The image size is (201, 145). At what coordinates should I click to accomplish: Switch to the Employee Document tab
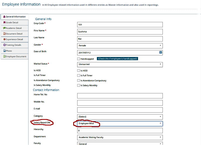pos(15,56)
